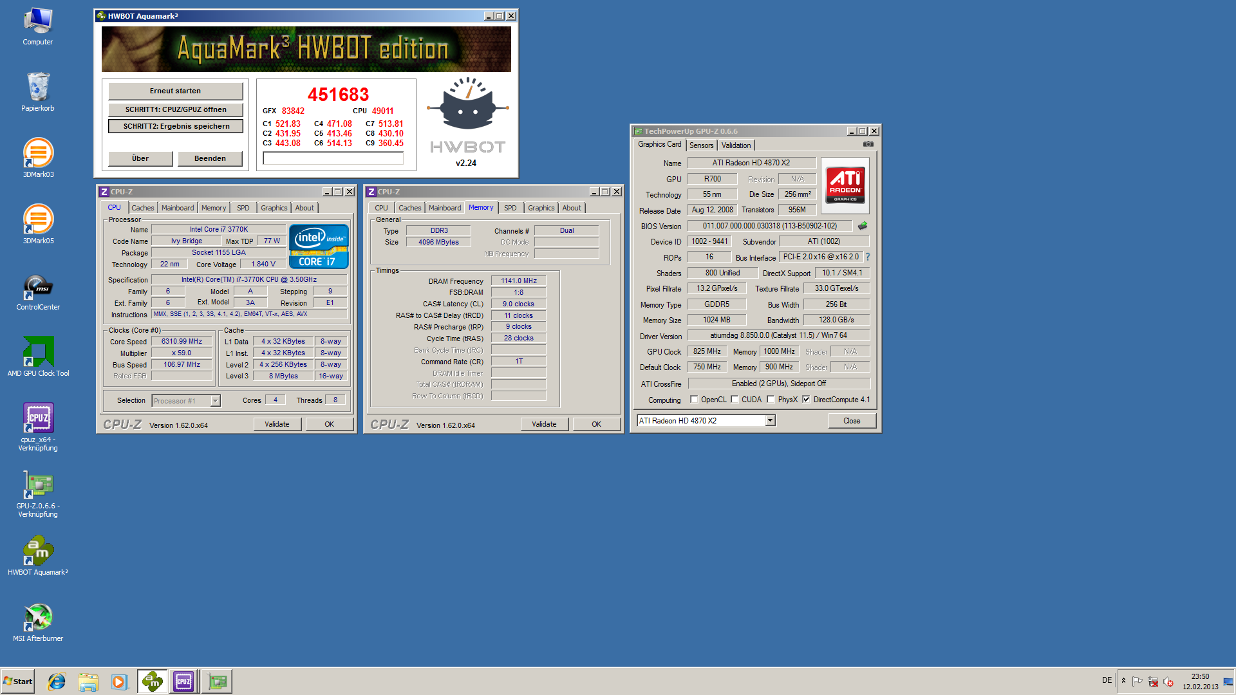The height and width of the screenshot is (695, 1236).
Task: Toggle the PhysX checkbox
Action: tap(771, 400)
